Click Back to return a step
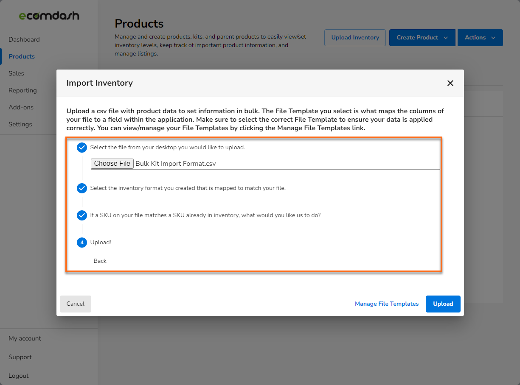This screenshot has height=385, width=520. (x=100, y=261)
